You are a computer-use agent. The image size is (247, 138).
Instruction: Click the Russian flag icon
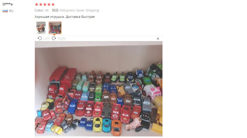pyautogui.click(x=5, y=11)
